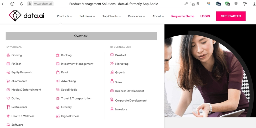Select Marketing under By Business Unit
Image resolution: width=256 pixels, height=128 pixels.
pyautogui.click(x=122, y=64)
